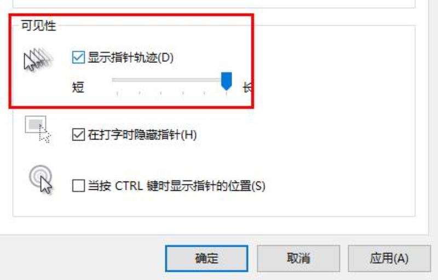Click the 显示指针轨迹(D) label text

pos(131,57)
